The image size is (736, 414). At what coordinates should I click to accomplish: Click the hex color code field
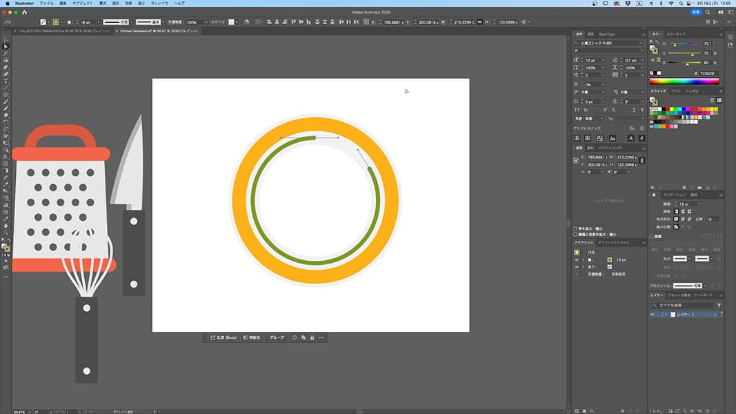pos(706,73)
